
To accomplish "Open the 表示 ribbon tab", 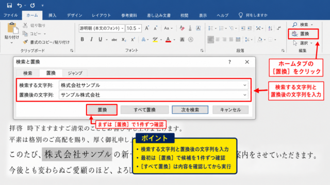I will [203, 15].
